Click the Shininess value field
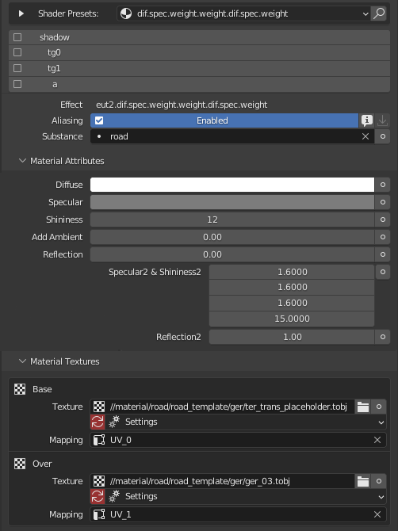398x531 pixels. click(232, 220)
